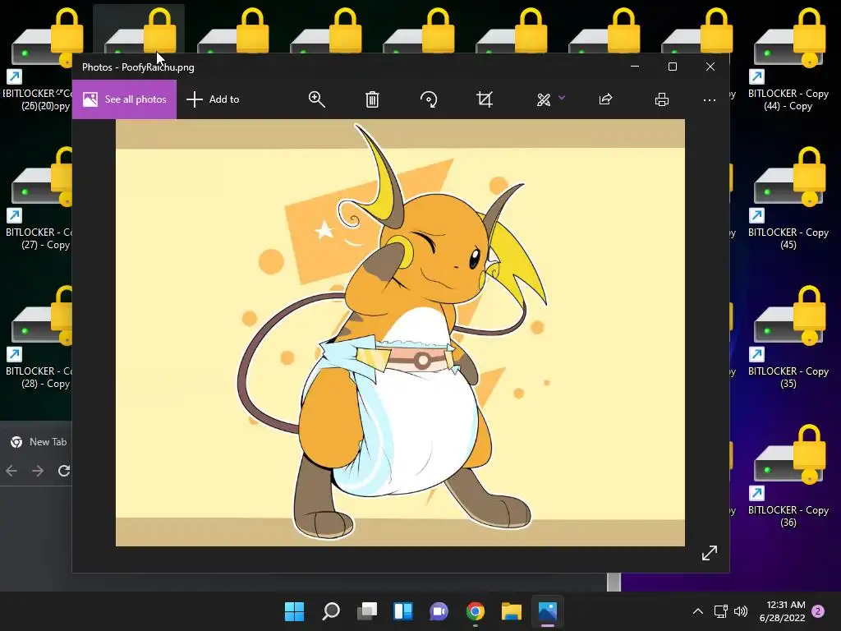Click the Chrome window's vertical scrollbar thumb
The height and width of the screenshot is (631, 841).
coord(614,583)
